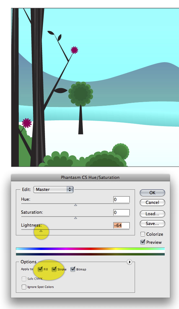Enable the Colorize checkbox
The image size is (179, 309).
143,234
